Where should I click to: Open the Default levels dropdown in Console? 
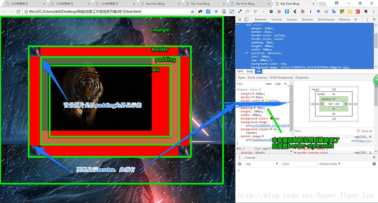(x=330, y=164)
